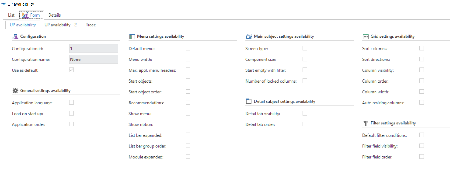Open the Trace tab
The width and height of the screenshot is (450, 181).
[x=91, y=25]
